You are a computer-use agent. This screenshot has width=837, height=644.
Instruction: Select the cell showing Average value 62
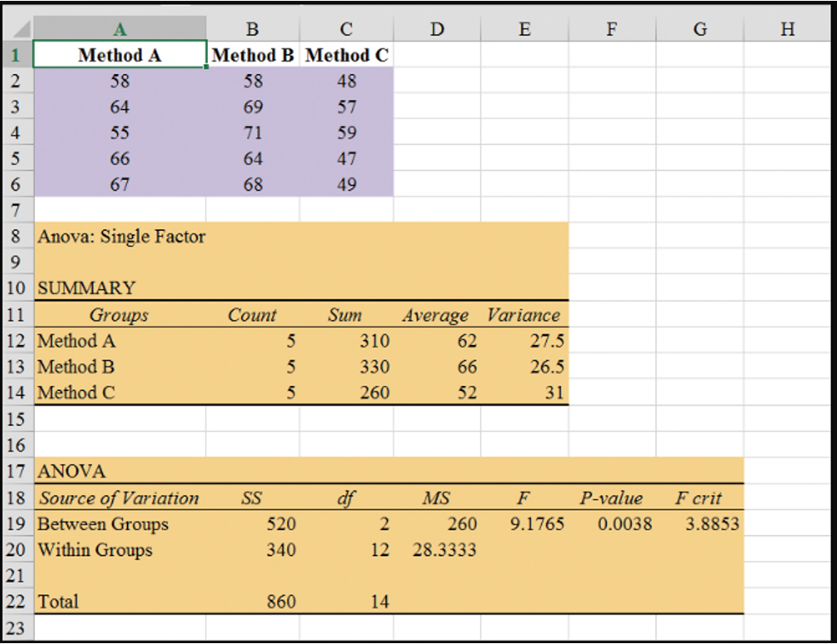pyautogui.click(x=437, y=341)
